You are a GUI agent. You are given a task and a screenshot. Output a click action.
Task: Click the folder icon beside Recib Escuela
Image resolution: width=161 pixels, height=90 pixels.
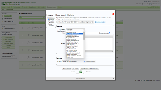pos(3,21)
